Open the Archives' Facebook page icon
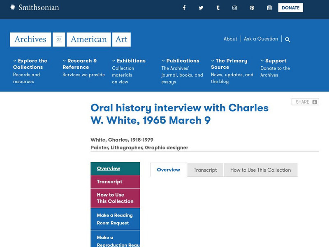Viewport: 329px width, 247px height. click(184, 7)
